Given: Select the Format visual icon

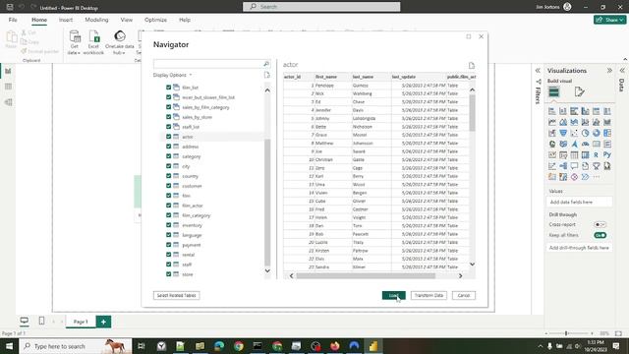Looking at the screenshot, I should coord(579,91).
